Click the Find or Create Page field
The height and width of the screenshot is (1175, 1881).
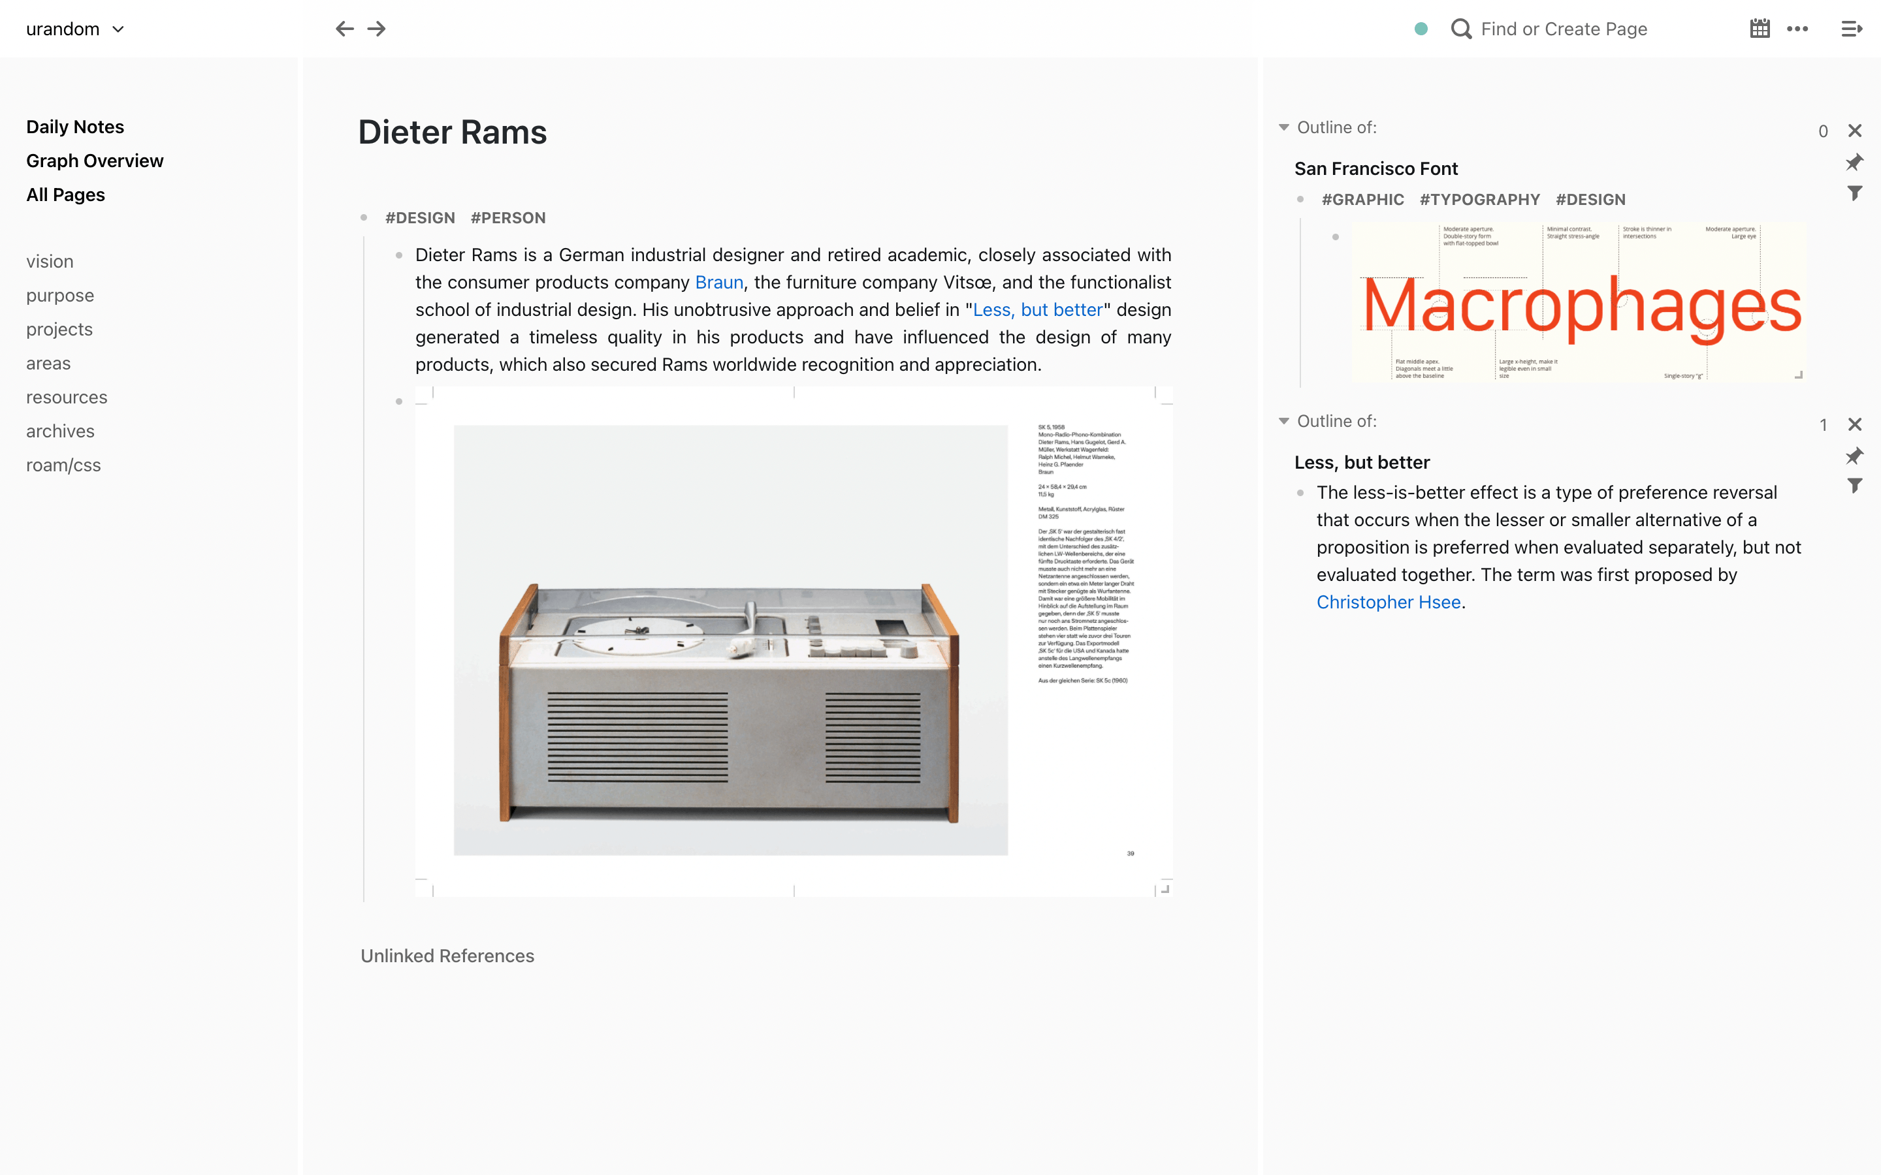click(x=1564, y=29)
